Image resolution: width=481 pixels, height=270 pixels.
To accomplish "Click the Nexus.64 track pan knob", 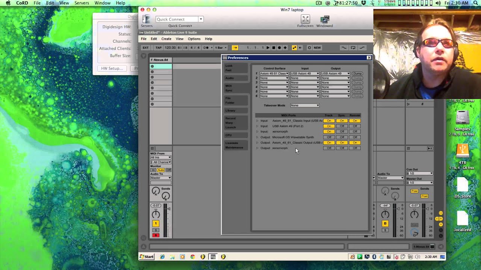I will [x=156, y=214].
